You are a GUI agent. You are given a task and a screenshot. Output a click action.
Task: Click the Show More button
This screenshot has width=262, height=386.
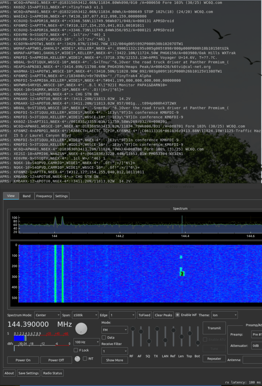coord(115,360)
